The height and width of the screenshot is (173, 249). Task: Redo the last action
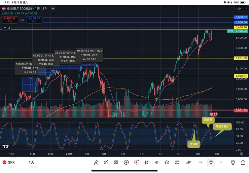click(221, 162)
